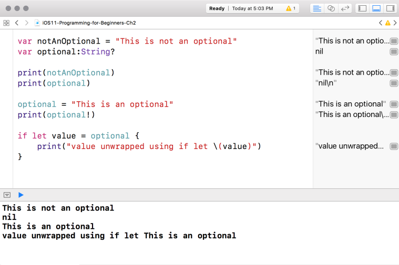The image size is (399, 265).
Task: Switch to the Assistant editor
Action: click(x=331, y=8)
